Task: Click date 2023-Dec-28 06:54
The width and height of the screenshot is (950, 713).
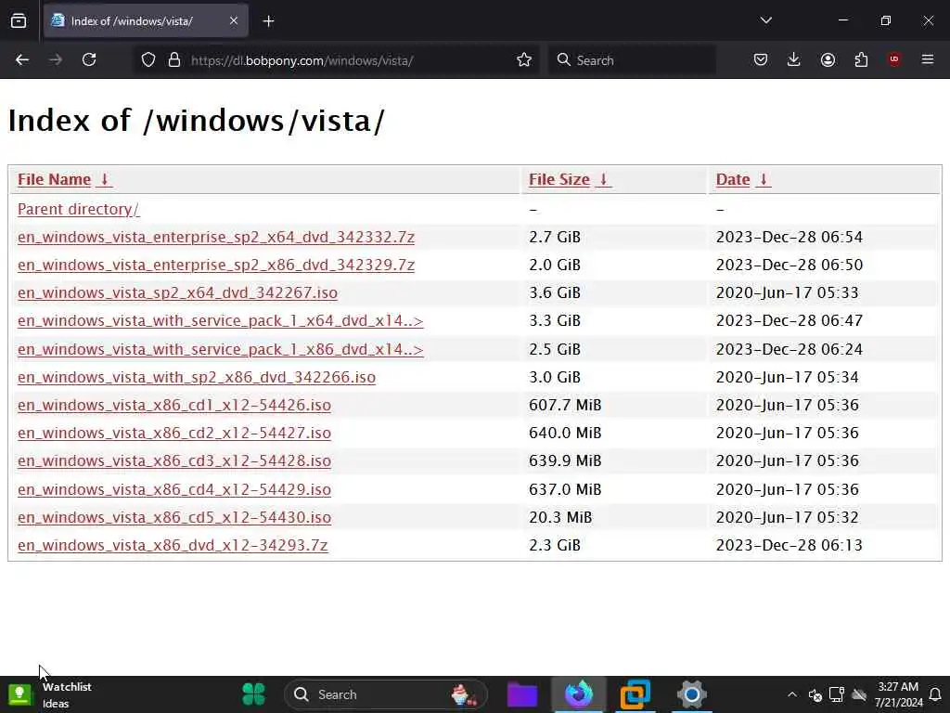Action: click(789, 237)
